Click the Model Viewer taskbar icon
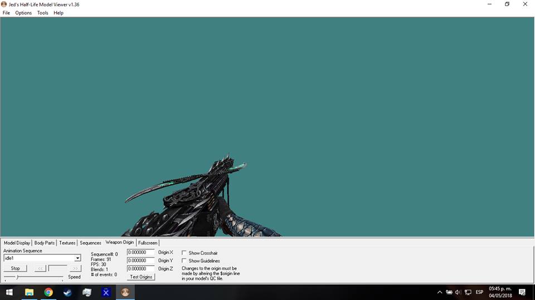535x300 pixels. pos(125,292)
